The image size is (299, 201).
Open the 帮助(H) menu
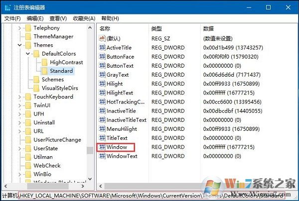110,18
